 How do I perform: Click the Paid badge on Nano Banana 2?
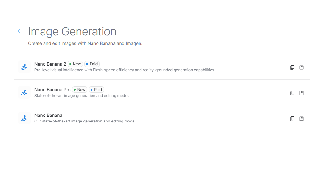point(92,64)
